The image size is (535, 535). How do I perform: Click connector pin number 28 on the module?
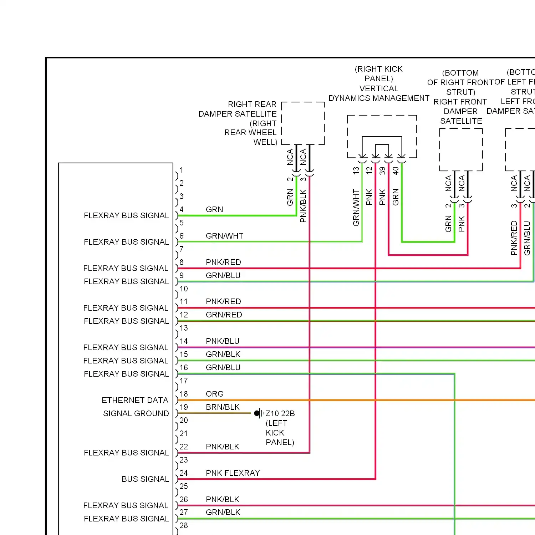(x=184, y=525)
